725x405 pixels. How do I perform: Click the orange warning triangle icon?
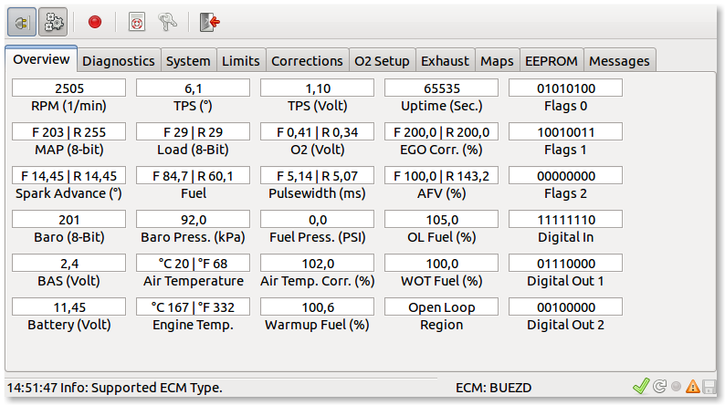[693, 387]
